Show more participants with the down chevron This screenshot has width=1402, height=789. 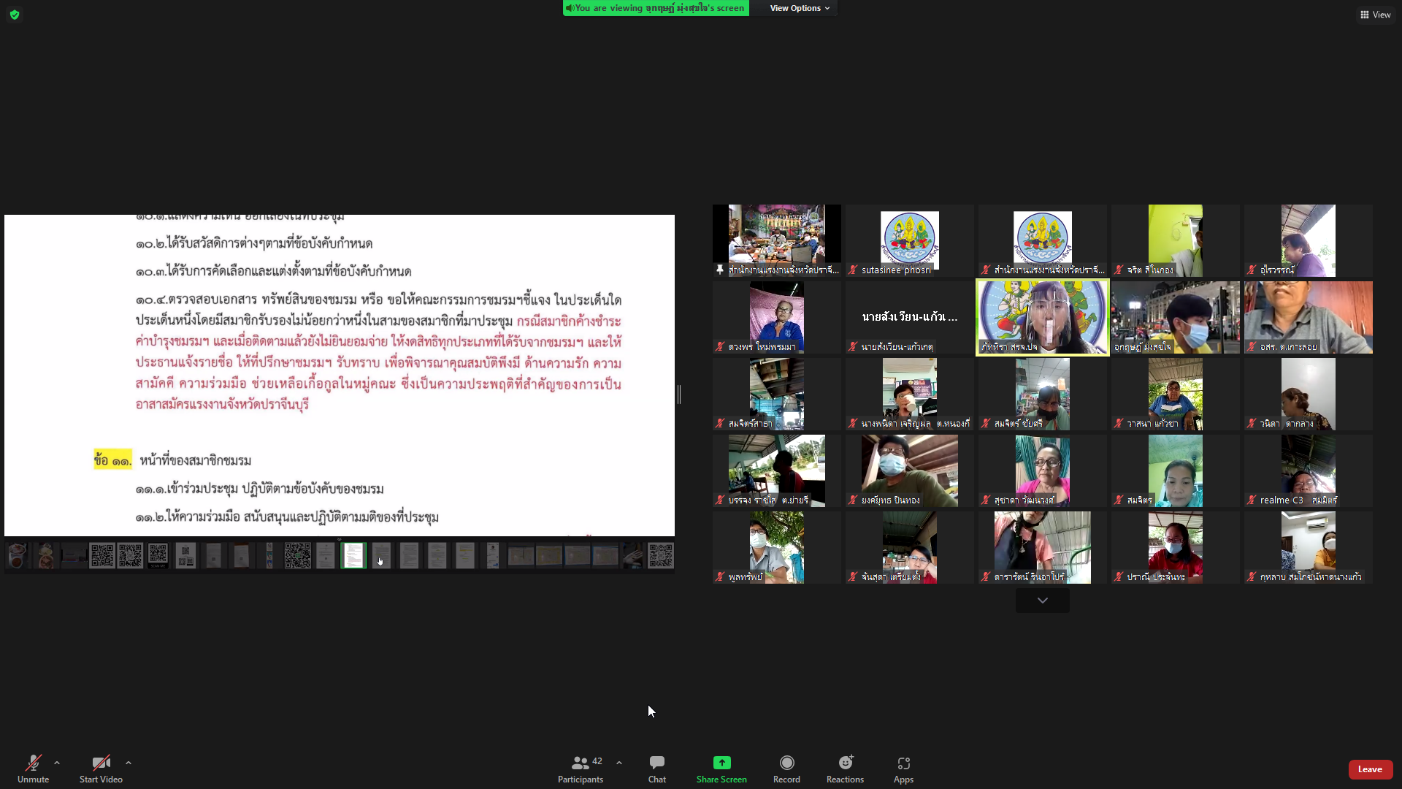point(1042,601)
